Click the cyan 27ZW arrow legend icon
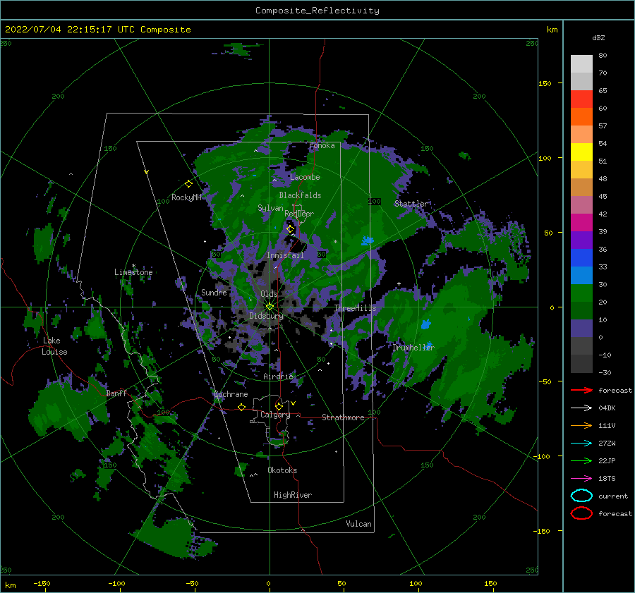635x593 pixels. pyautogui.click(x=581, y=444)
